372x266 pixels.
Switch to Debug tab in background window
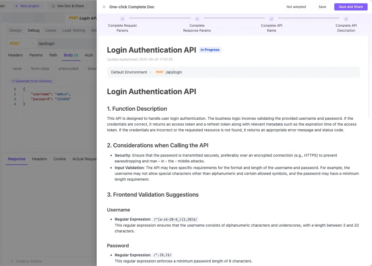[x=33, y=30]
